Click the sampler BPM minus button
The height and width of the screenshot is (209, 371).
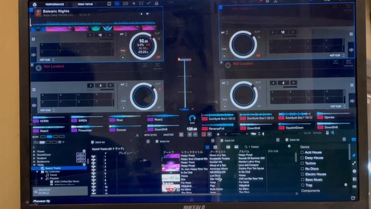tap(195, 135)
